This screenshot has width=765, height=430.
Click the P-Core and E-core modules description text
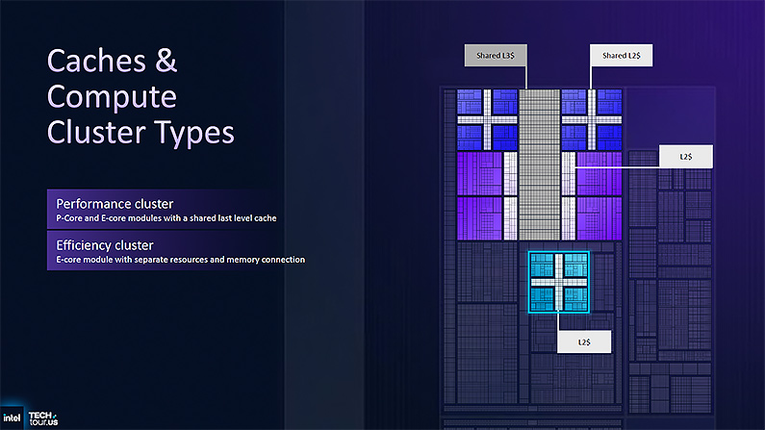166,218
